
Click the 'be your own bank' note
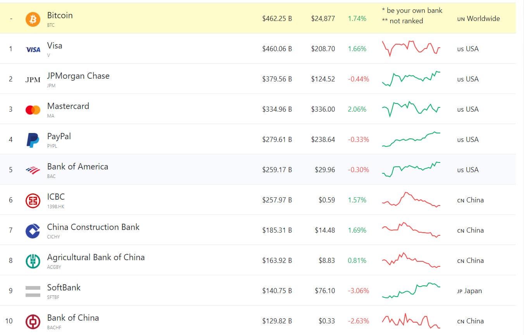tap(412, 10)
